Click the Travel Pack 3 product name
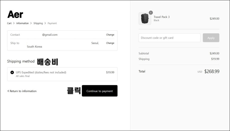 pyautogui.click(x=162, y=17)
